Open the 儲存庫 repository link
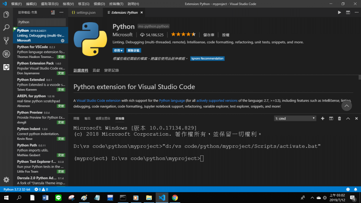The height and width of the screenshot is (203, 361). tap(209, 35)
